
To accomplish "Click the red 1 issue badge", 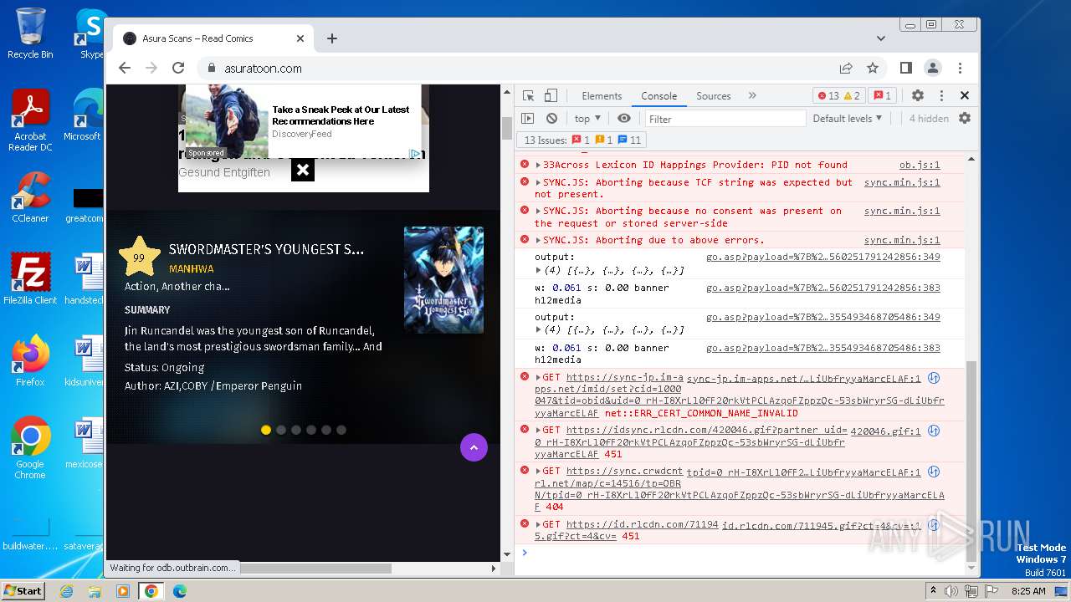I will pyautogui.click(x=882, y=95).
